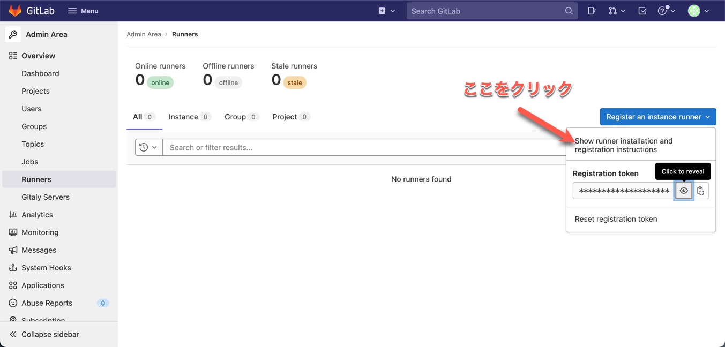Open the Help question mark dropdown
Viewport: 725px width, 347px height.
pyautogui.click(x=666, y=11)
